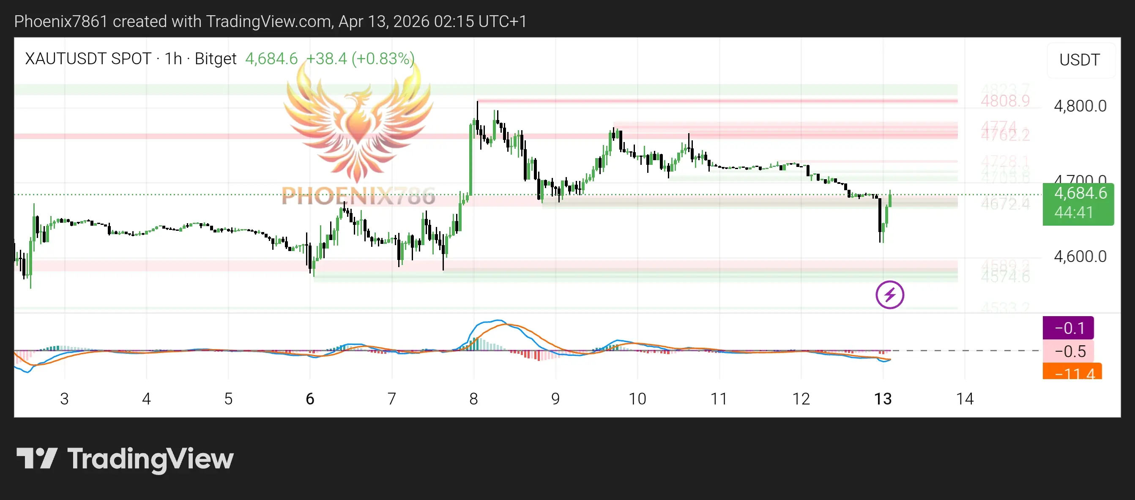Click date 6 on the time axis
The image size is (1135, 500).
click(x=310, y=399)
